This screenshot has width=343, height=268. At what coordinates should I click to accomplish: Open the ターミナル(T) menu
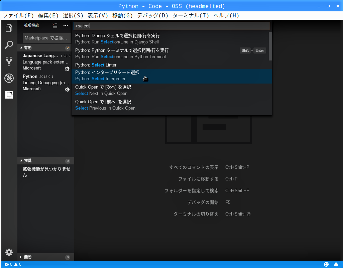pos(191,15)
